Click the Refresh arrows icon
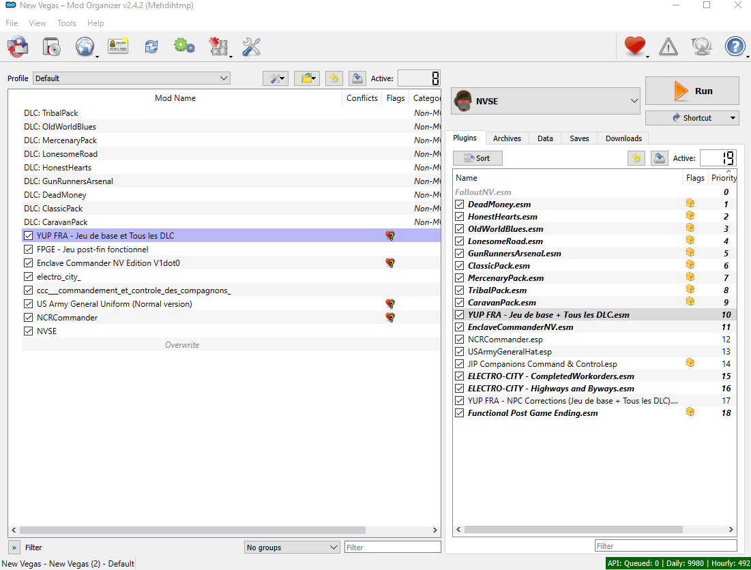The width and height of the screenshot is (751, 570). 151,46
